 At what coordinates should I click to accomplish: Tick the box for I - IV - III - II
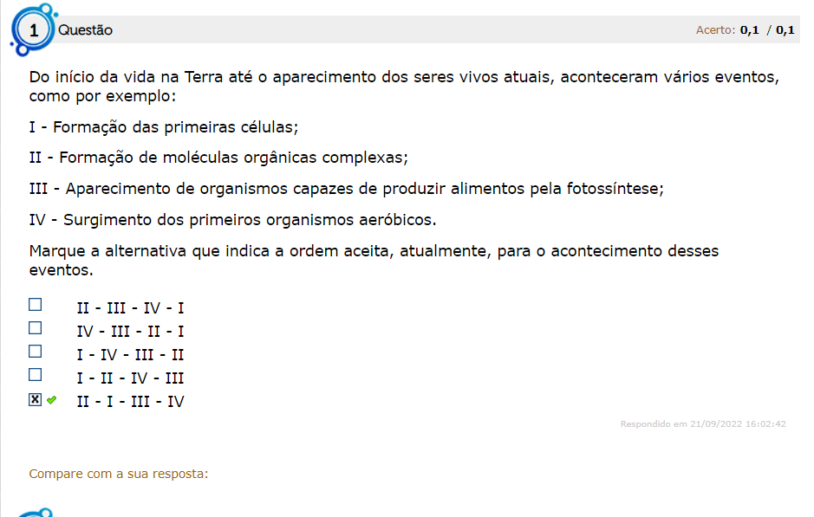click(x=36, y=352)
